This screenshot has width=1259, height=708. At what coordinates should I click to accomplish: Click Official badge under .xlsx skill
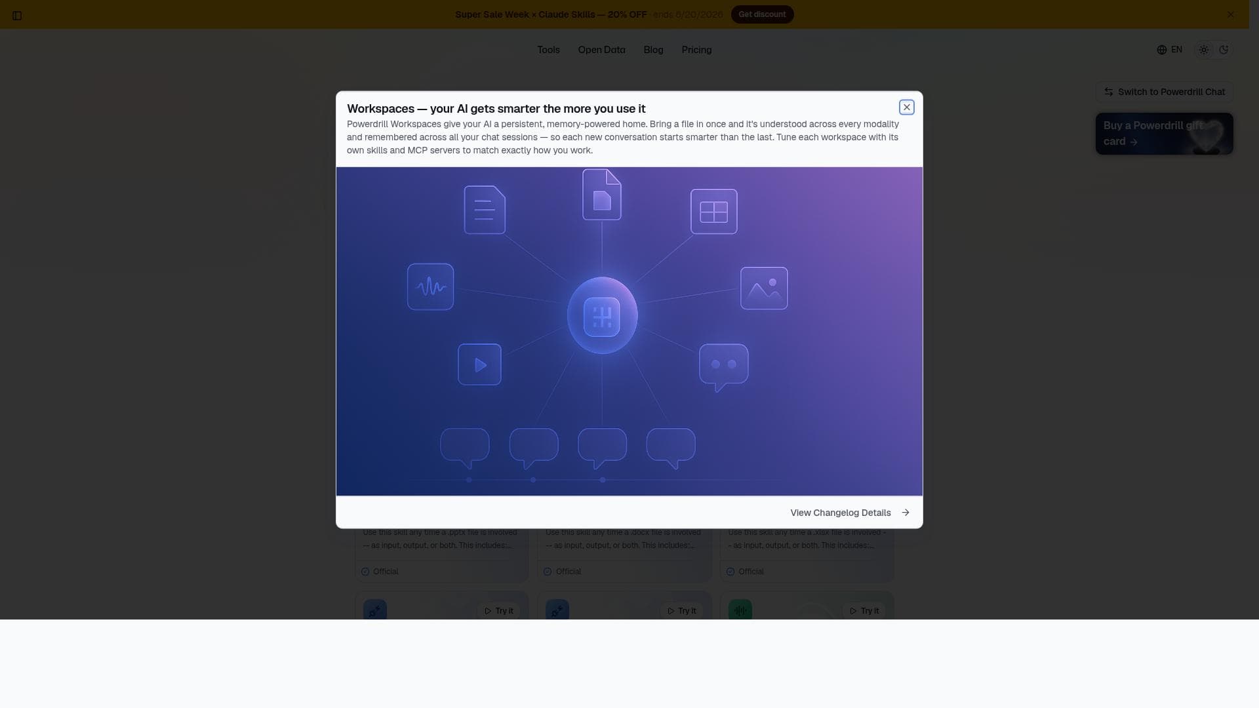[x=745, y=572]
